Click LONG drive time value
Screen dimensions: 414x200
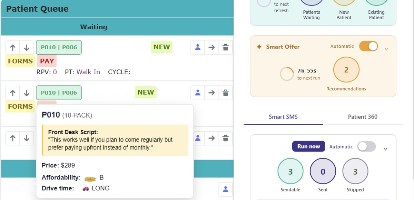[x=101, y=188]
